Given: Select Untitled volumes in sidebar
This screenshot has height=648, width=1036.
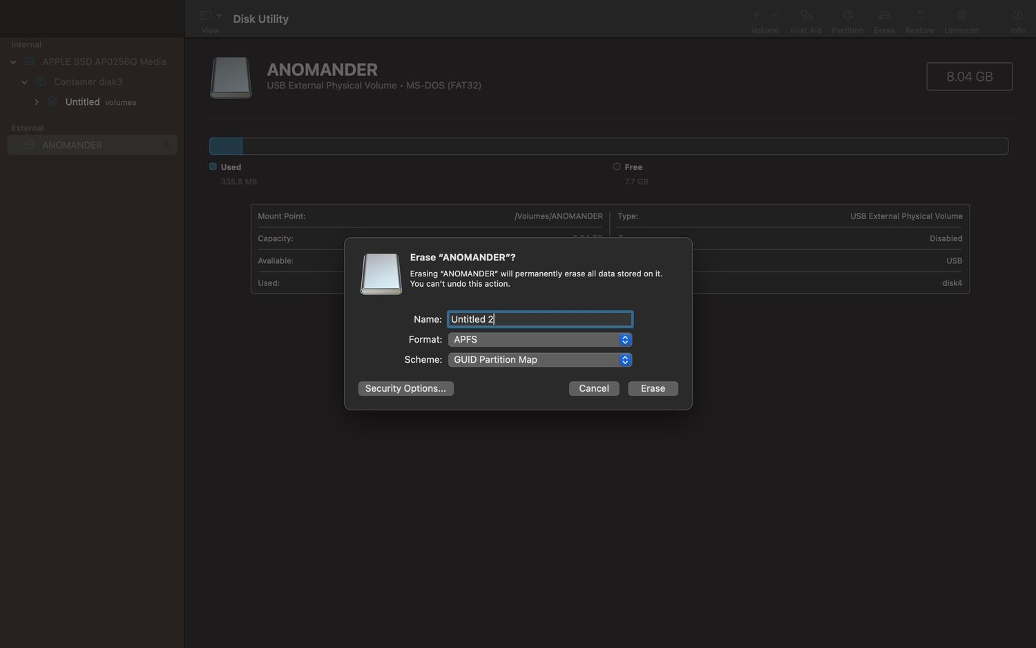Looking at the screenshot, I should [x=100, y=102].
